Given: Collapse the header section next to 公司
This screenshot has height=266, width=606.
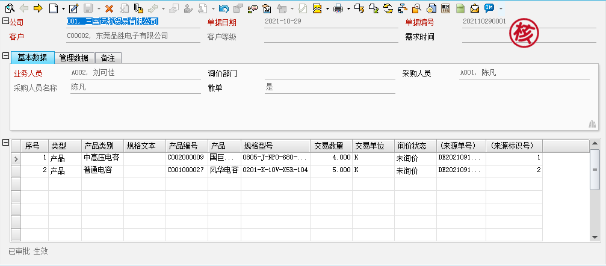Looking at the screenshot, I should [x=5, y=22].
